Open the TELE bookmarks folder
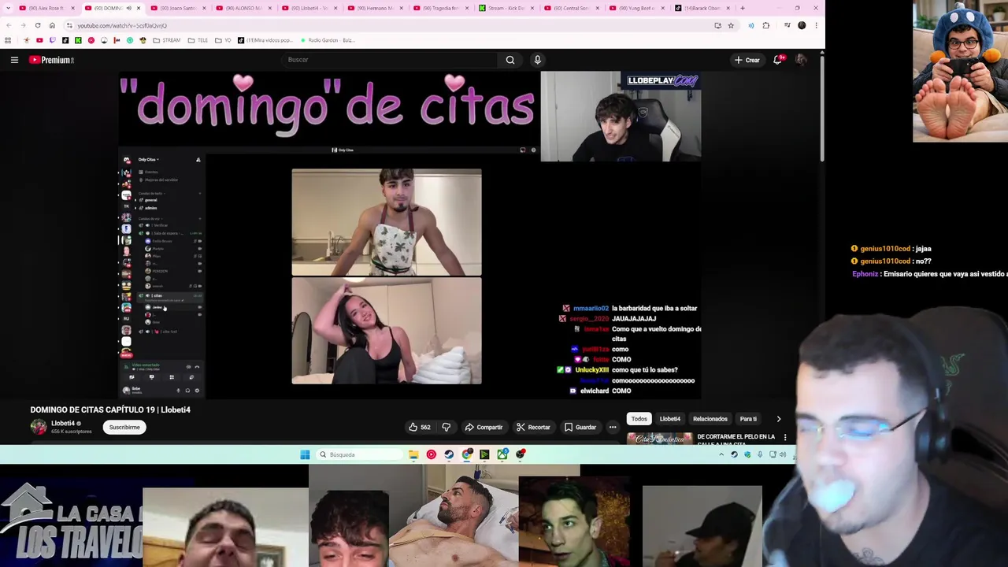 click(200, 40)
